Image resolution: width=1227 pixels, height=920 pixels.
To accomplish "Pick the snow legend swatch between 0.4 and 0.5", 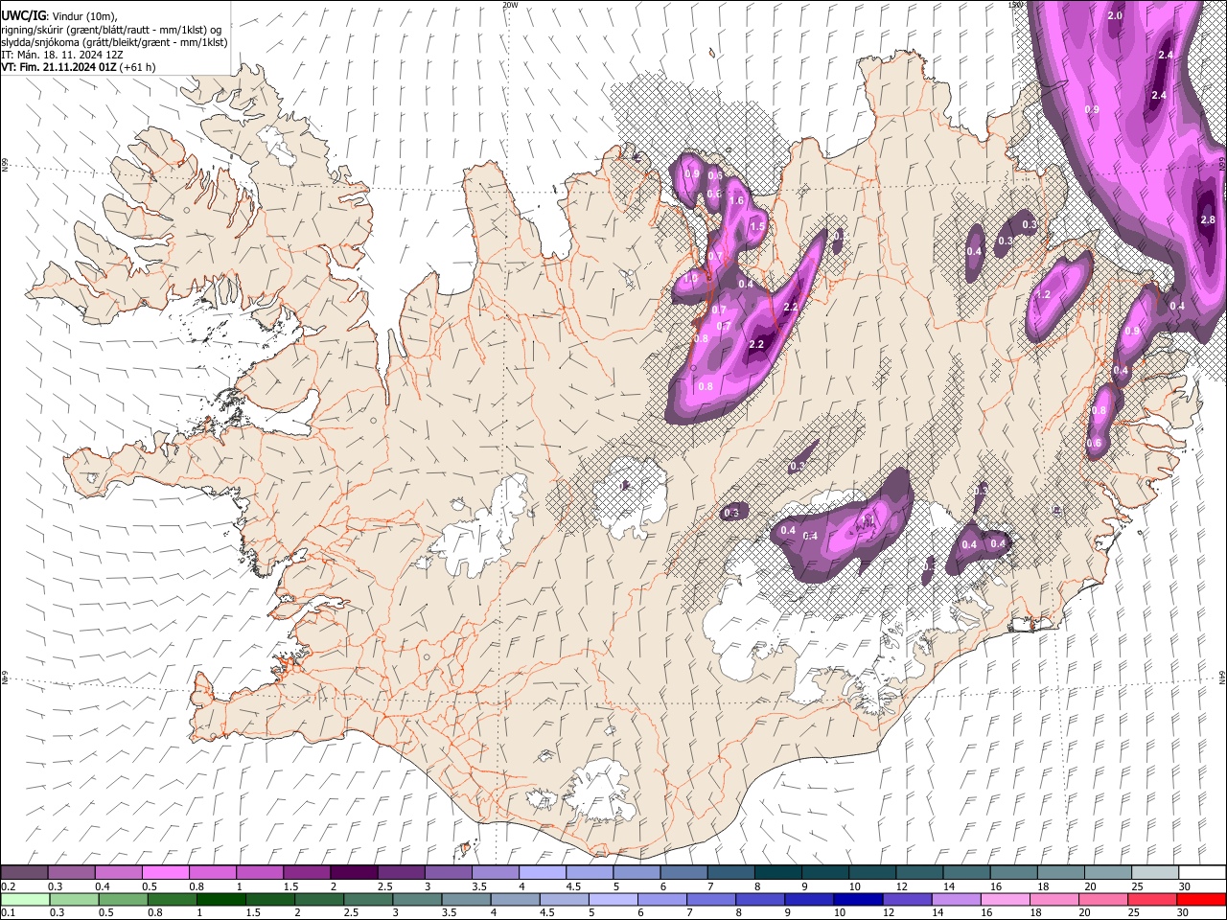I will 119,873.
